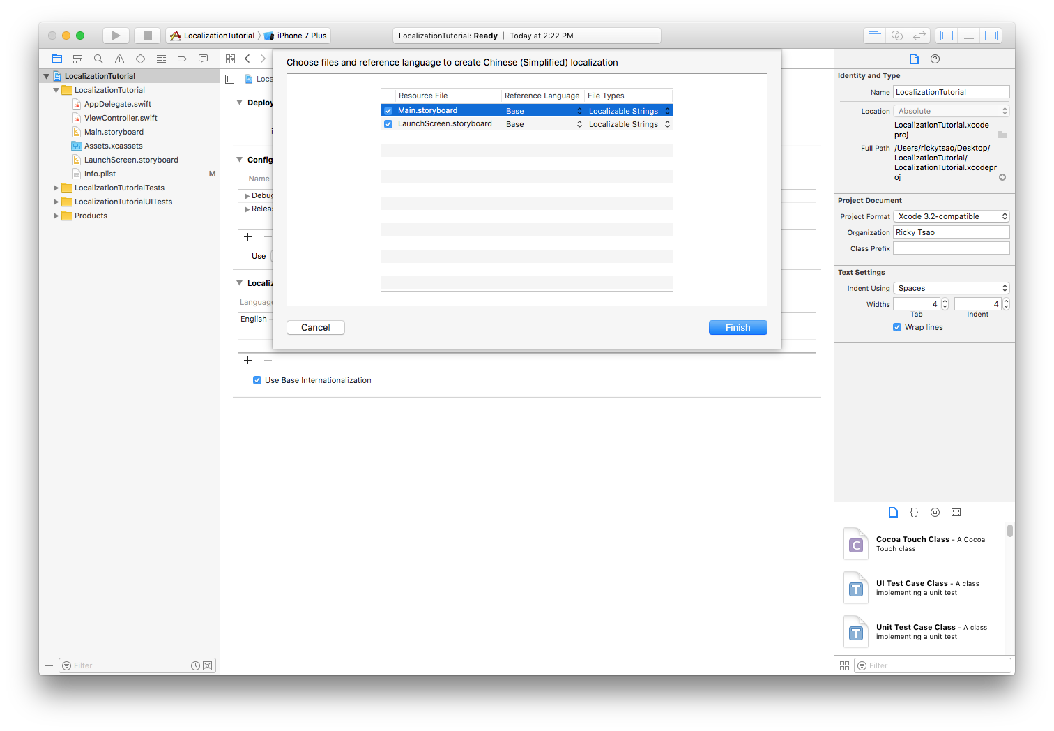Toggle the Wrap lines checkbox
This screenshot has height=731, width=1054.
[897, 327]
